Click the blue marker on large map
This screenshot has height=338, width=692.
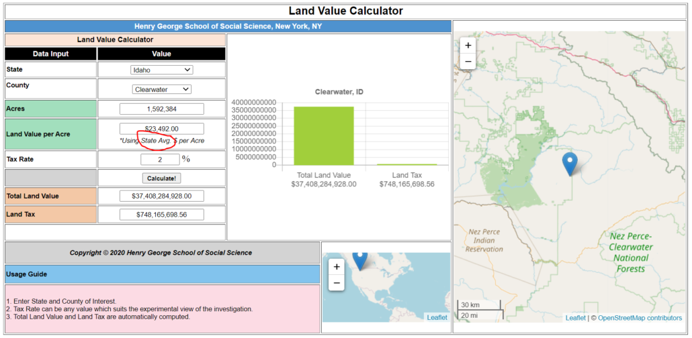pos(570,163)
